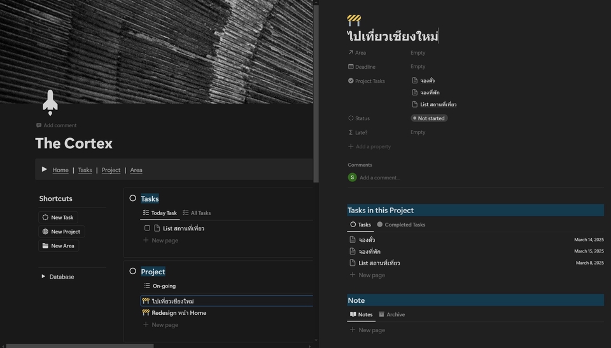Screen dimensions: 611x348
Task: Click the target icon on New Project button
Action: (45, 232)
